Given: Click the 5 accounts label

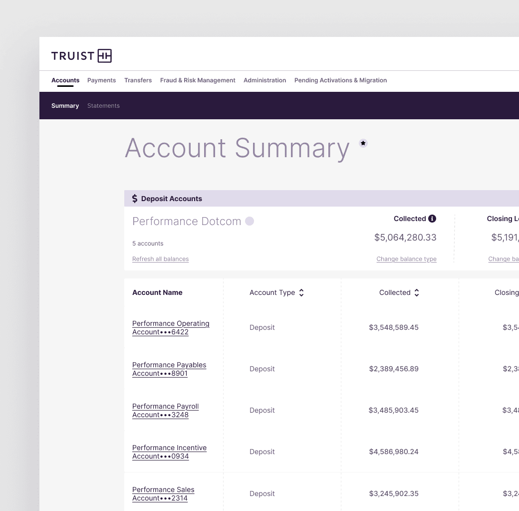Looking at the screenshot, I should click(148, 243).
